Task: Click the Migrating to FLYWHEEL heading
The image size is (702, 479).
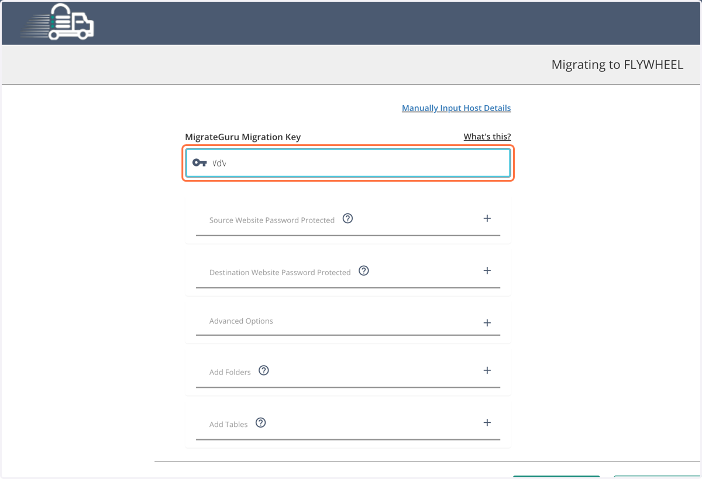Action: [x=617, y=65]
